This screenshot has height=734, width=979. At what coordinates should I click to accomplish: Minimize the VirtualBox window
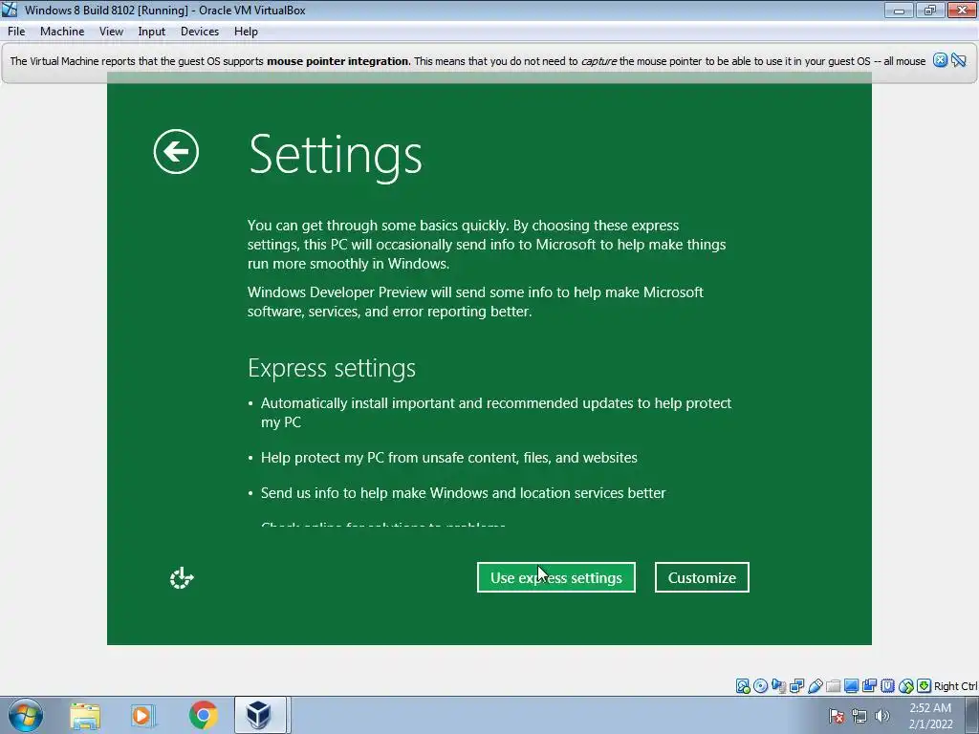click(899, 10)
